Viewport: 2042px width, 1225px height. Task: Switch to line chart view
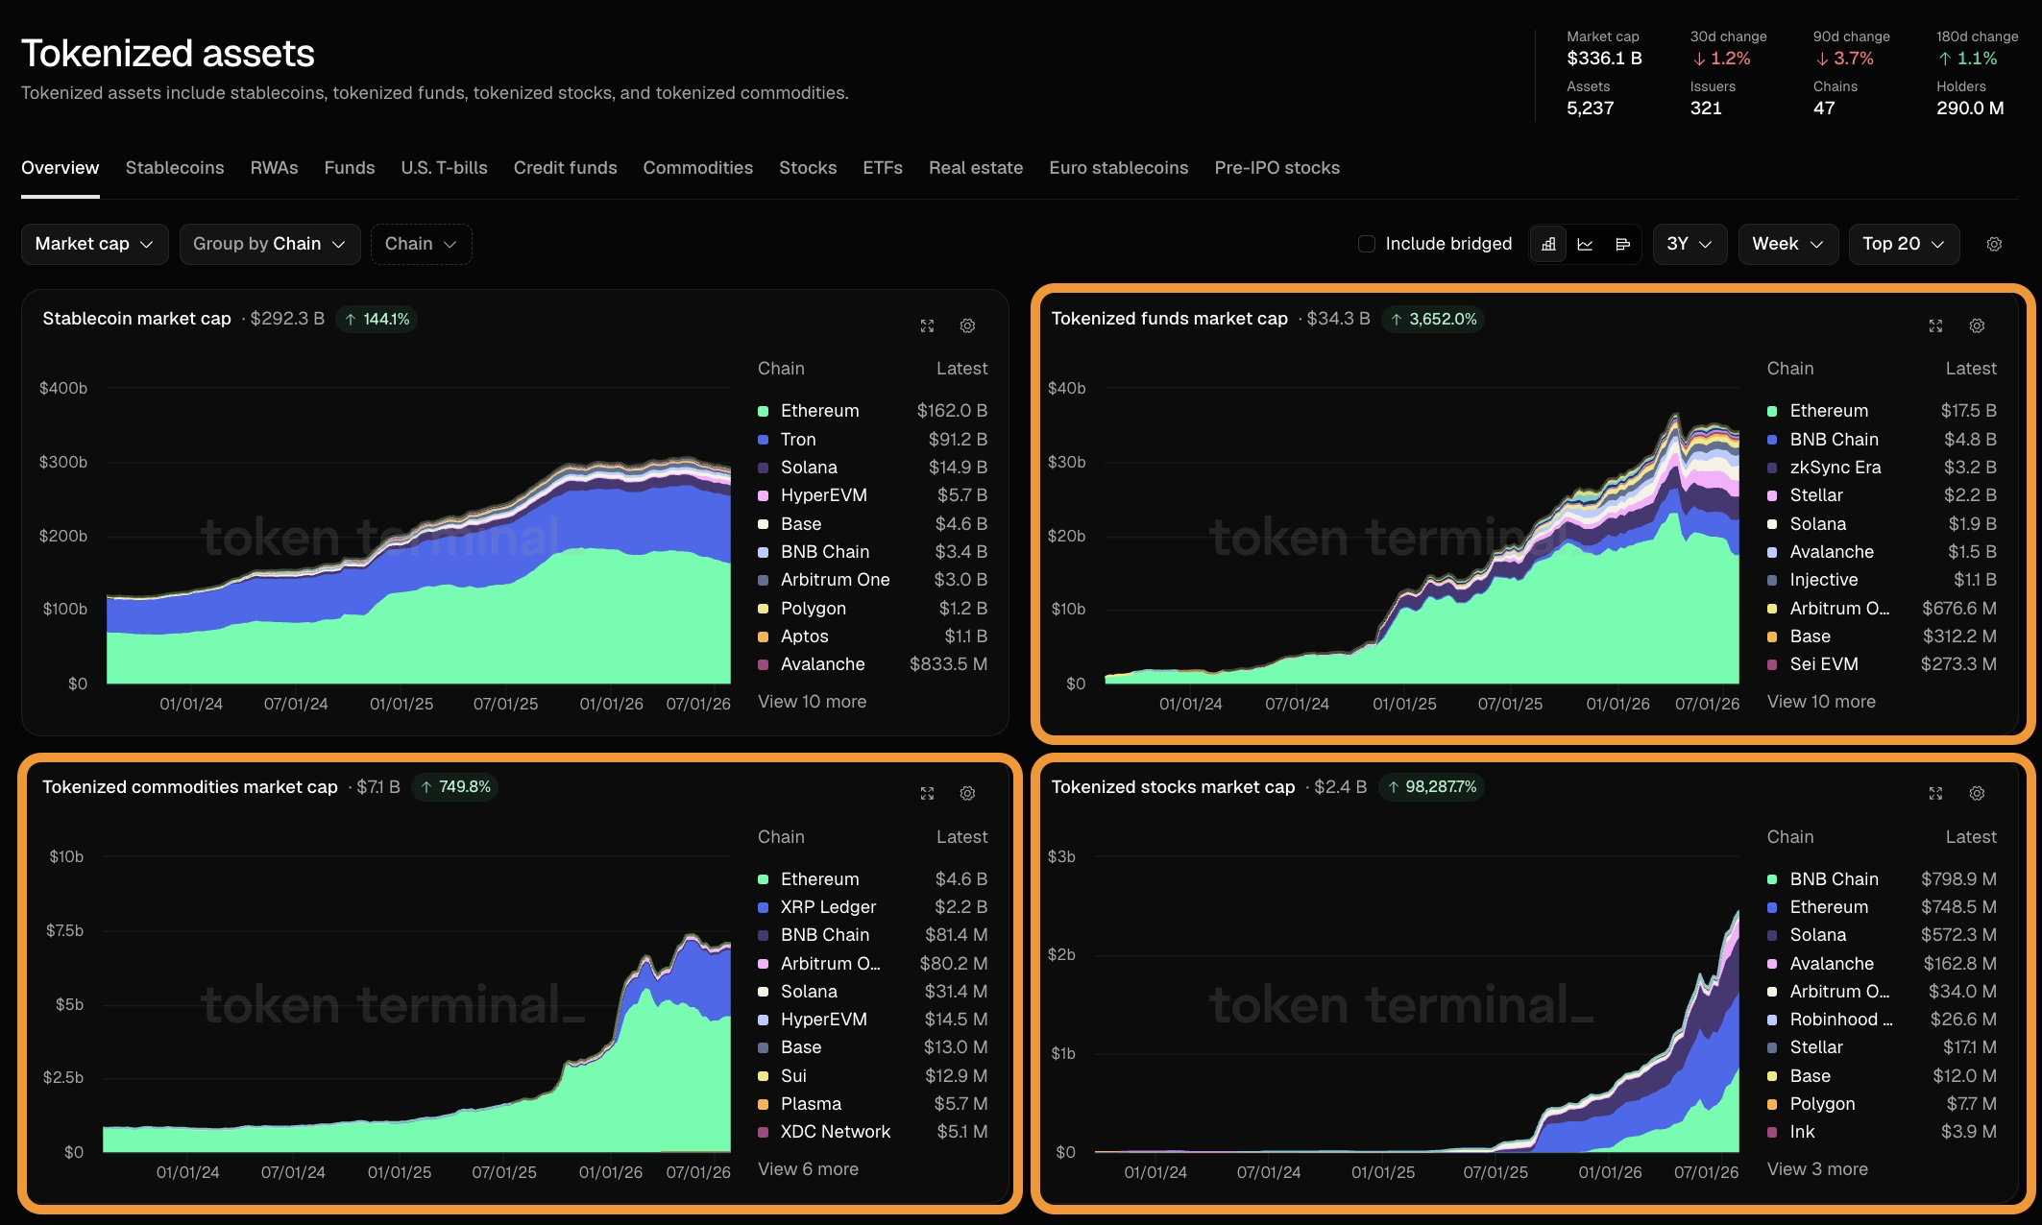(1586, 244)
